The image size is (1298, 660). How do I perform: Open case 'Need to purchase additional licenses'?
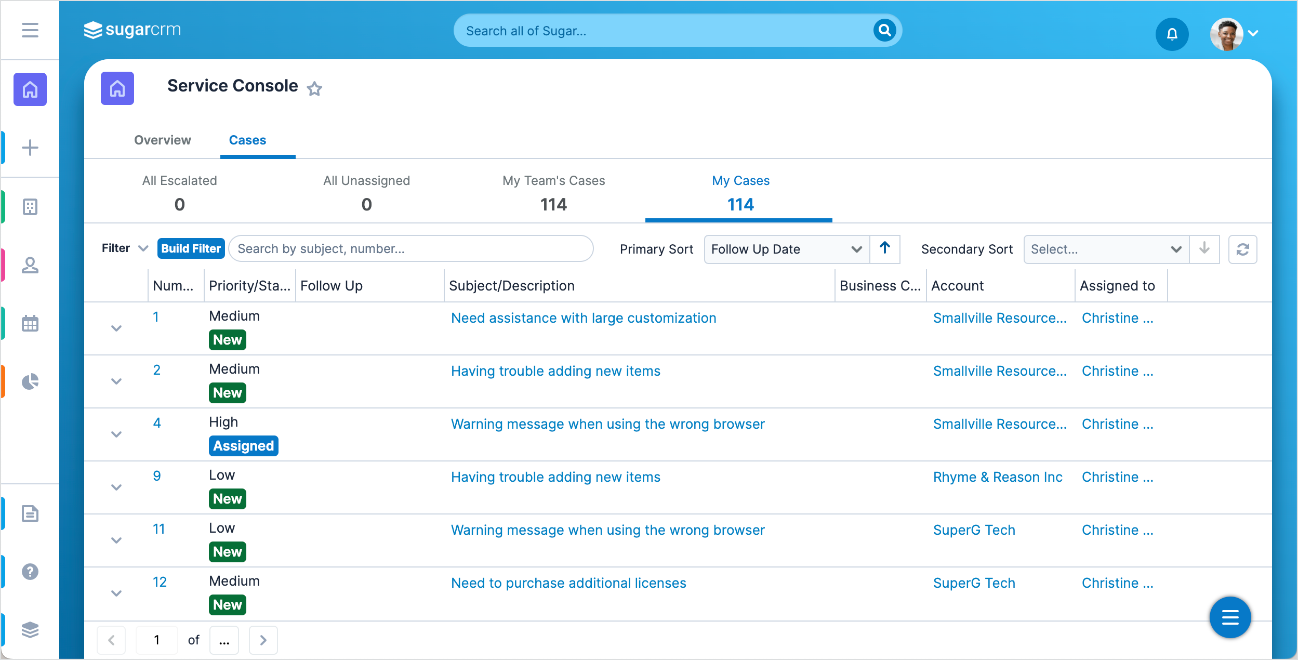[568, 583]
